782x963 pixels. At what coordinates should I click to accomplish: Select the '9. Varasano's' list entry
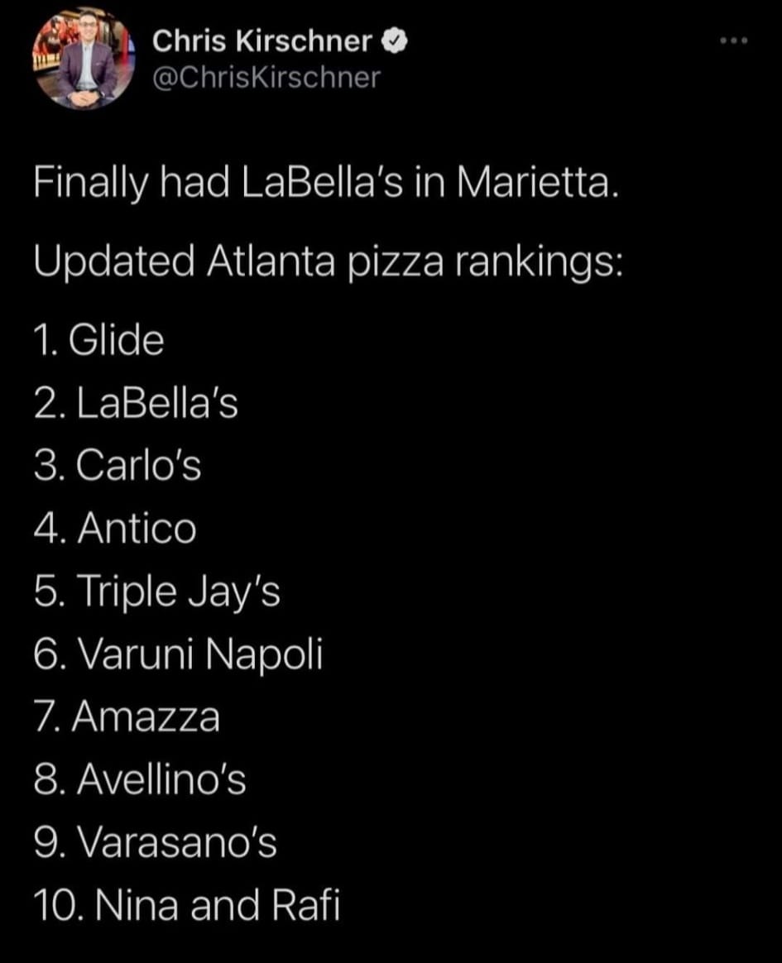pos(155,842)
